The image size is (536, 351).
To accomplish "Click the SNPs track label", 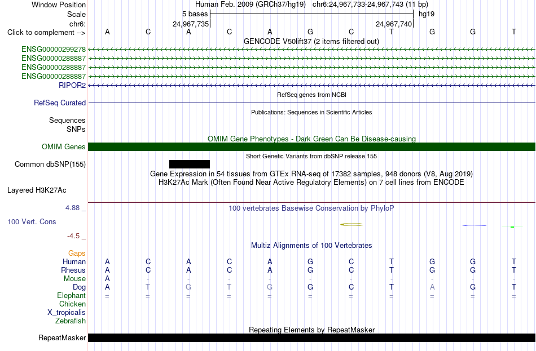I will (76, 129).
